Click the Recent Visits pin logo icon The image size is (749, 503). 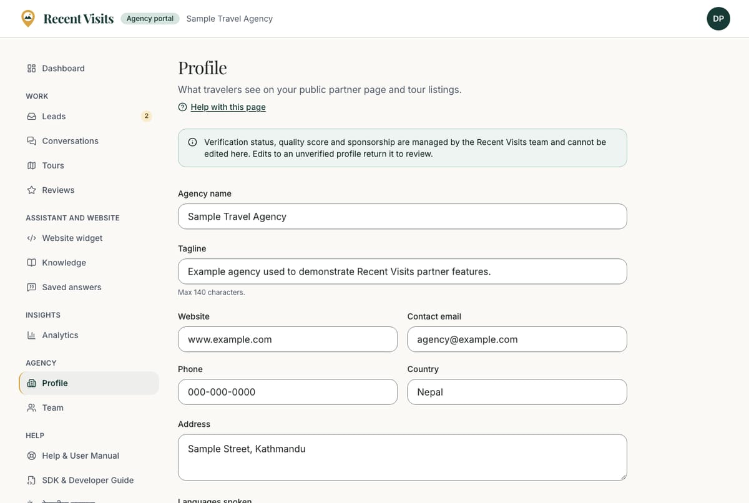[x=28, y=19]
